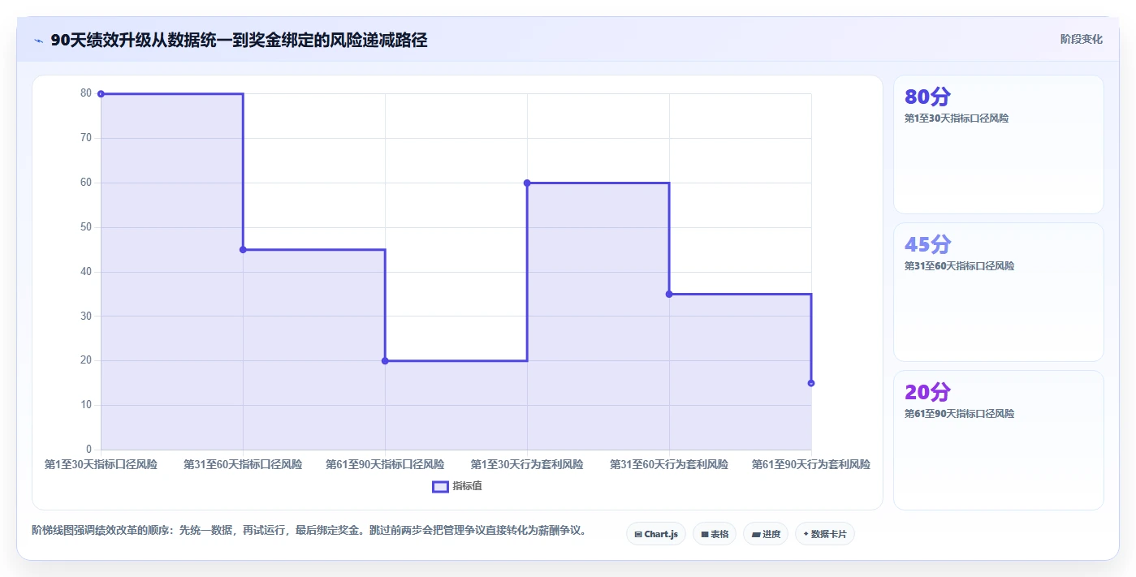Open the 45分 data card
1136x577 pixels.
(x=999, y=292)
